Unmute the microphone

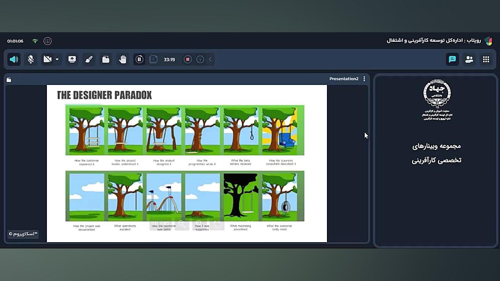[31, 59]
